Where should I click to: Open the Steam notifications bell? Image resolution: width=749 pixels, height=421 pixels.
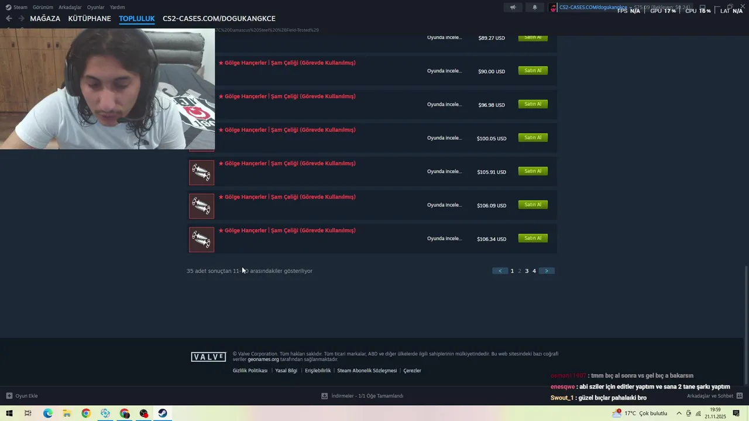coord(534,8)
